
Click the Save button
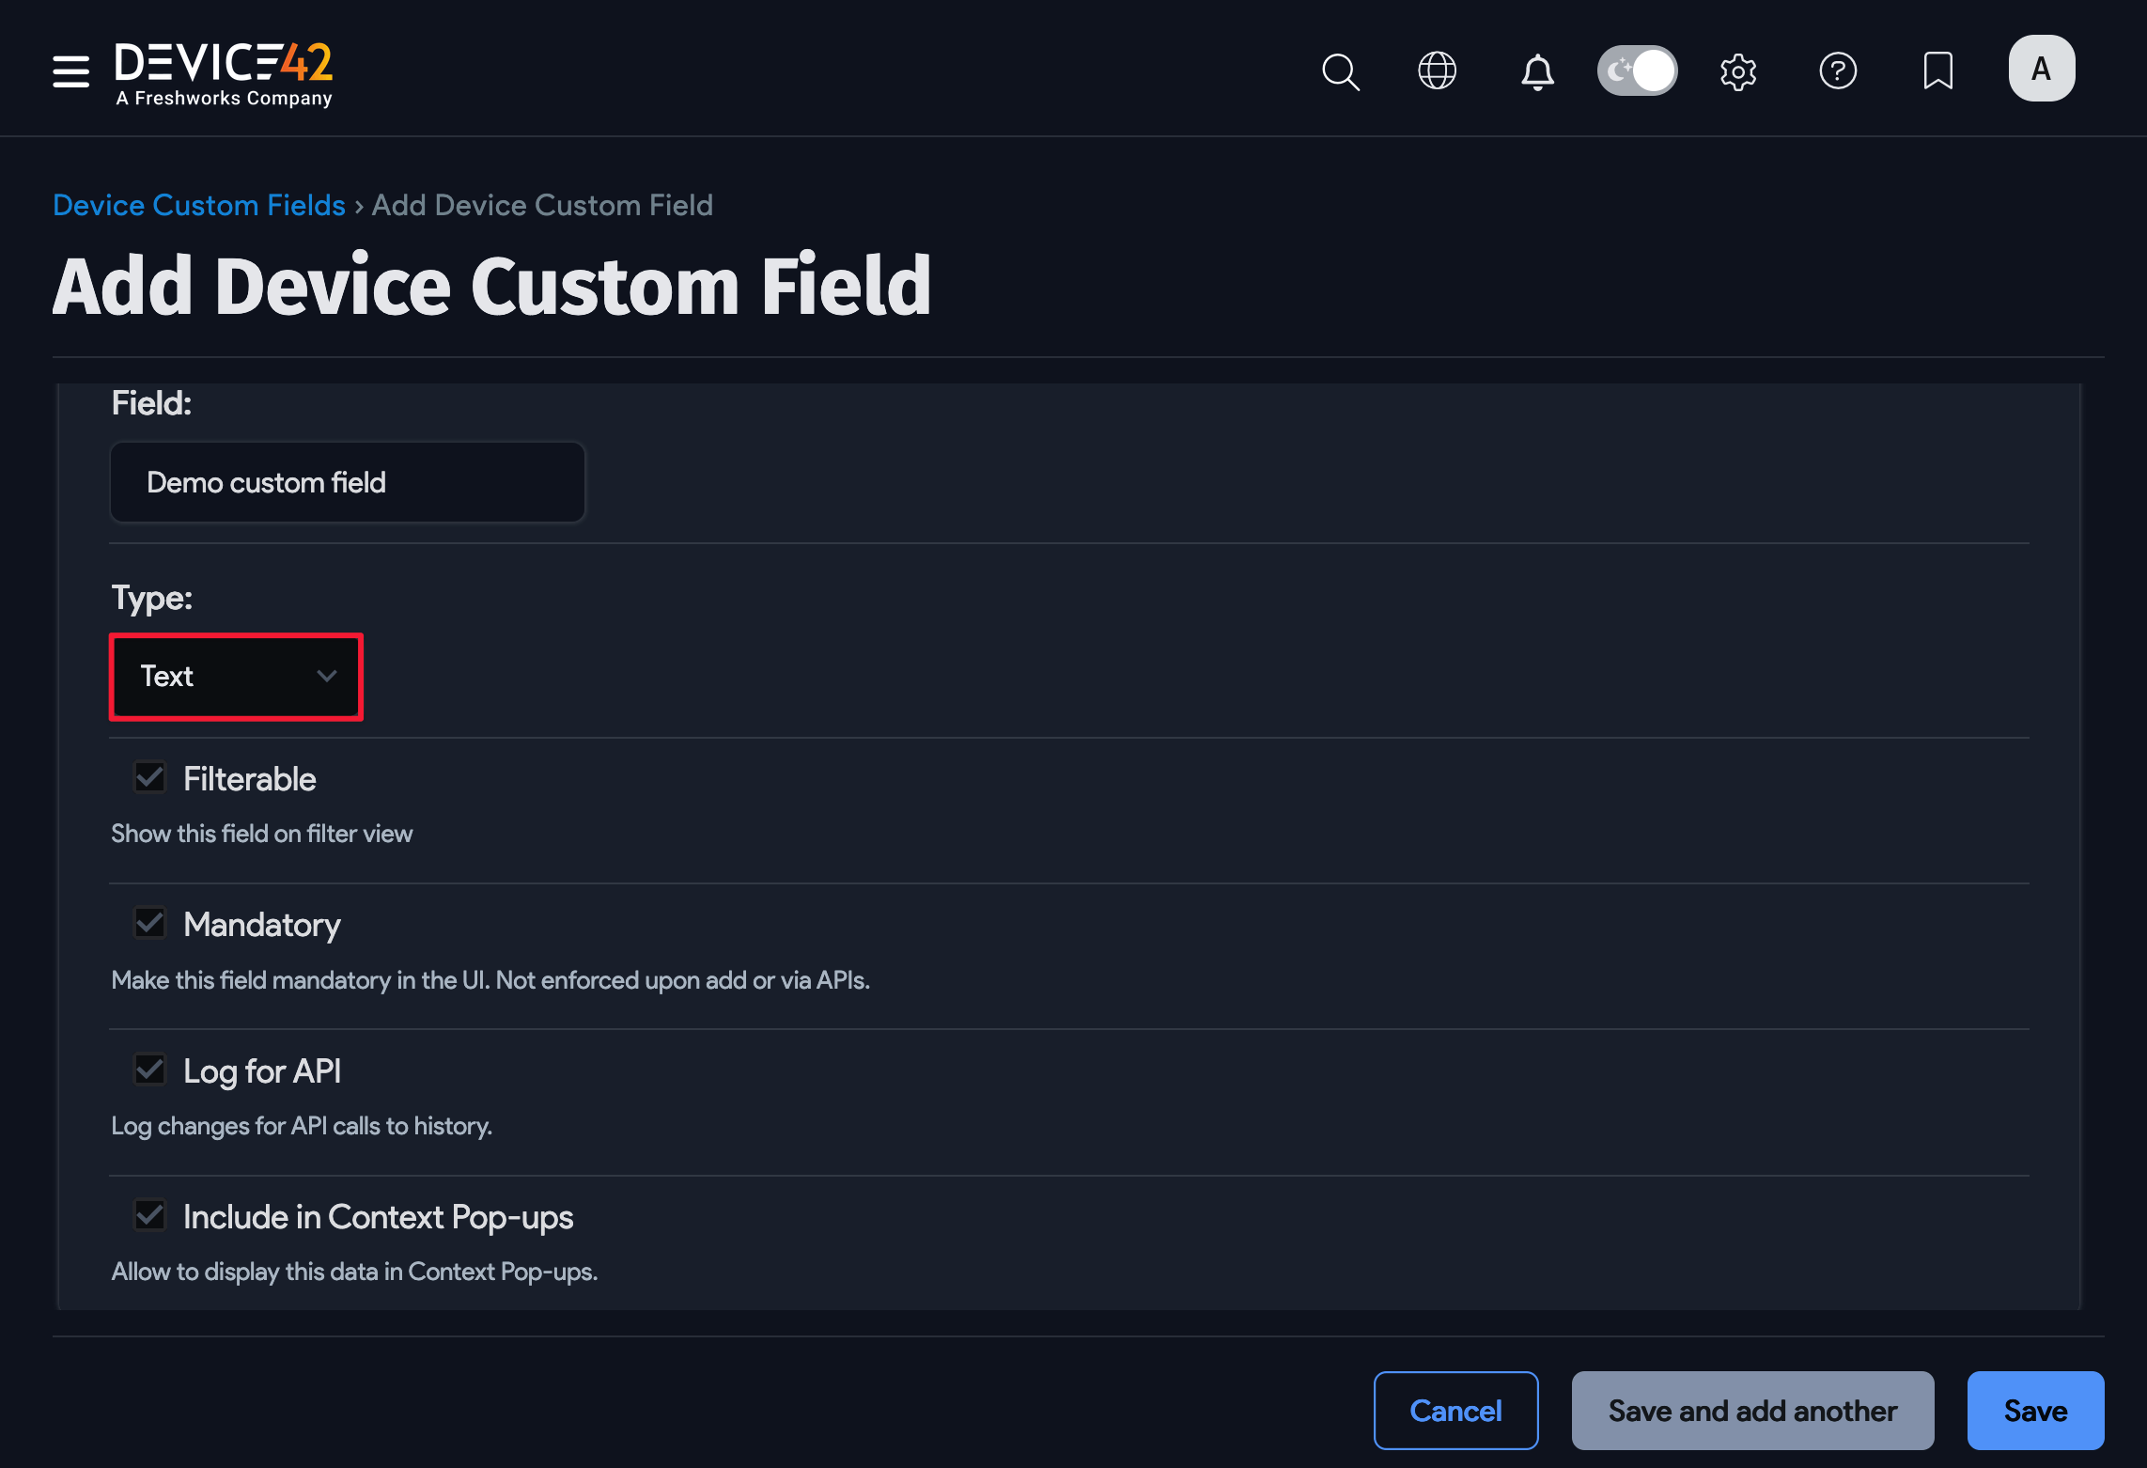(x=2035, y=1410)
